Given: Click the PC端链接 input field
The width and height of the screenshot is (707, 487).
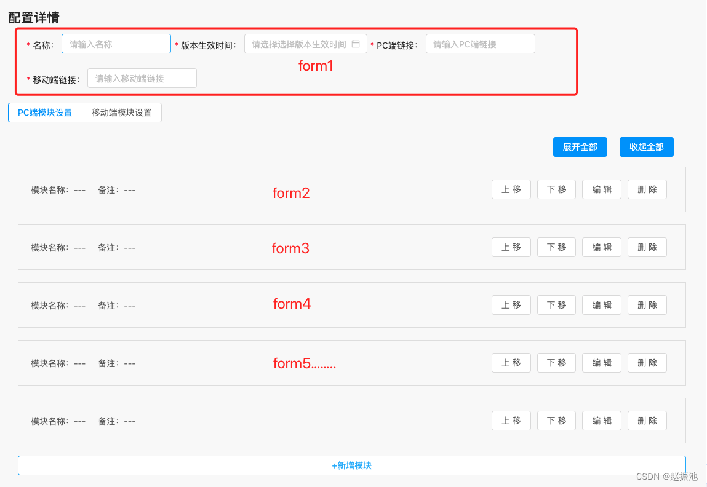Looking at the screenshot, I should click(x=480, y=44).
